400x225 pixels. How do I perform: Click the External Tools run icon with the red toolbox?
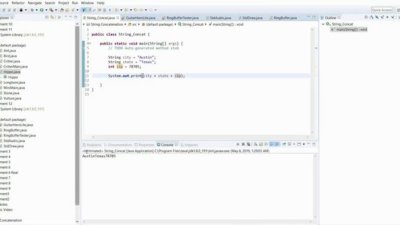51,10
